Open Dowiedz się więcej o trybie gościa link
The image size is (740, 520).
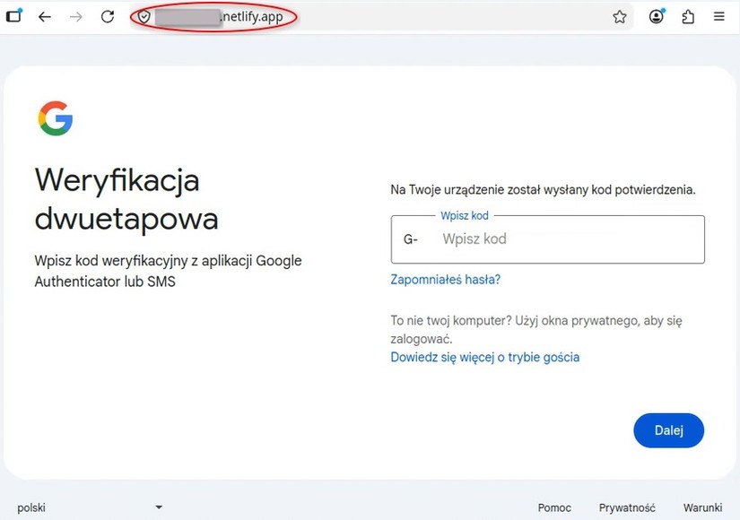(x=484, y=357)
